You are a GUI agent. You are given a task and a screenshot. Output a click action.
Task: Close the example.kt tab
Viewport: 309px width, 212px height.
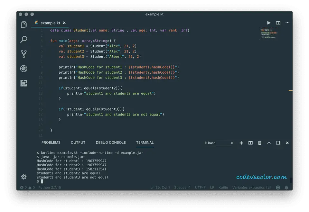64,23
